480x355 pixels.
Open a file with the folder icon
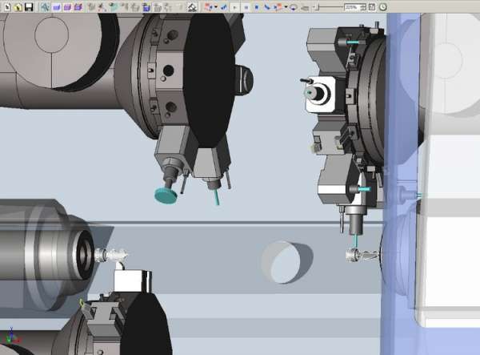click(x=17, y=6)
